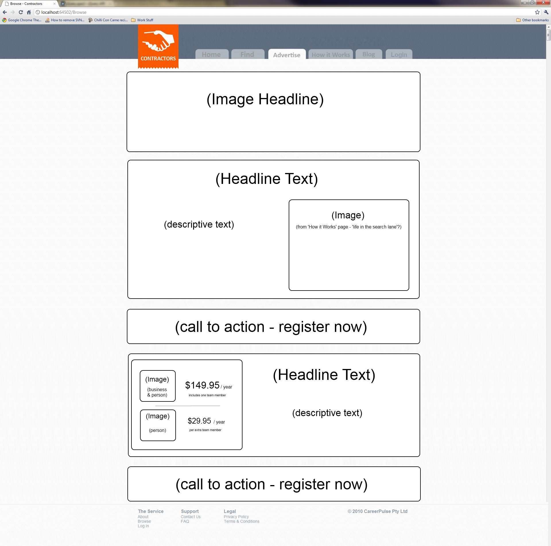Click the Contractors handshake logo

click(158, 46)
